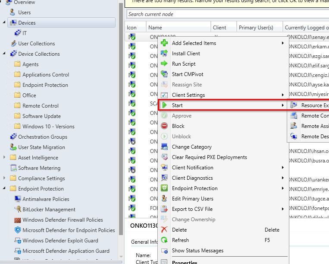This screenshot has width=329, height=264.
Task: Sort by Primary User(s) column header
Action: point(260,28)
